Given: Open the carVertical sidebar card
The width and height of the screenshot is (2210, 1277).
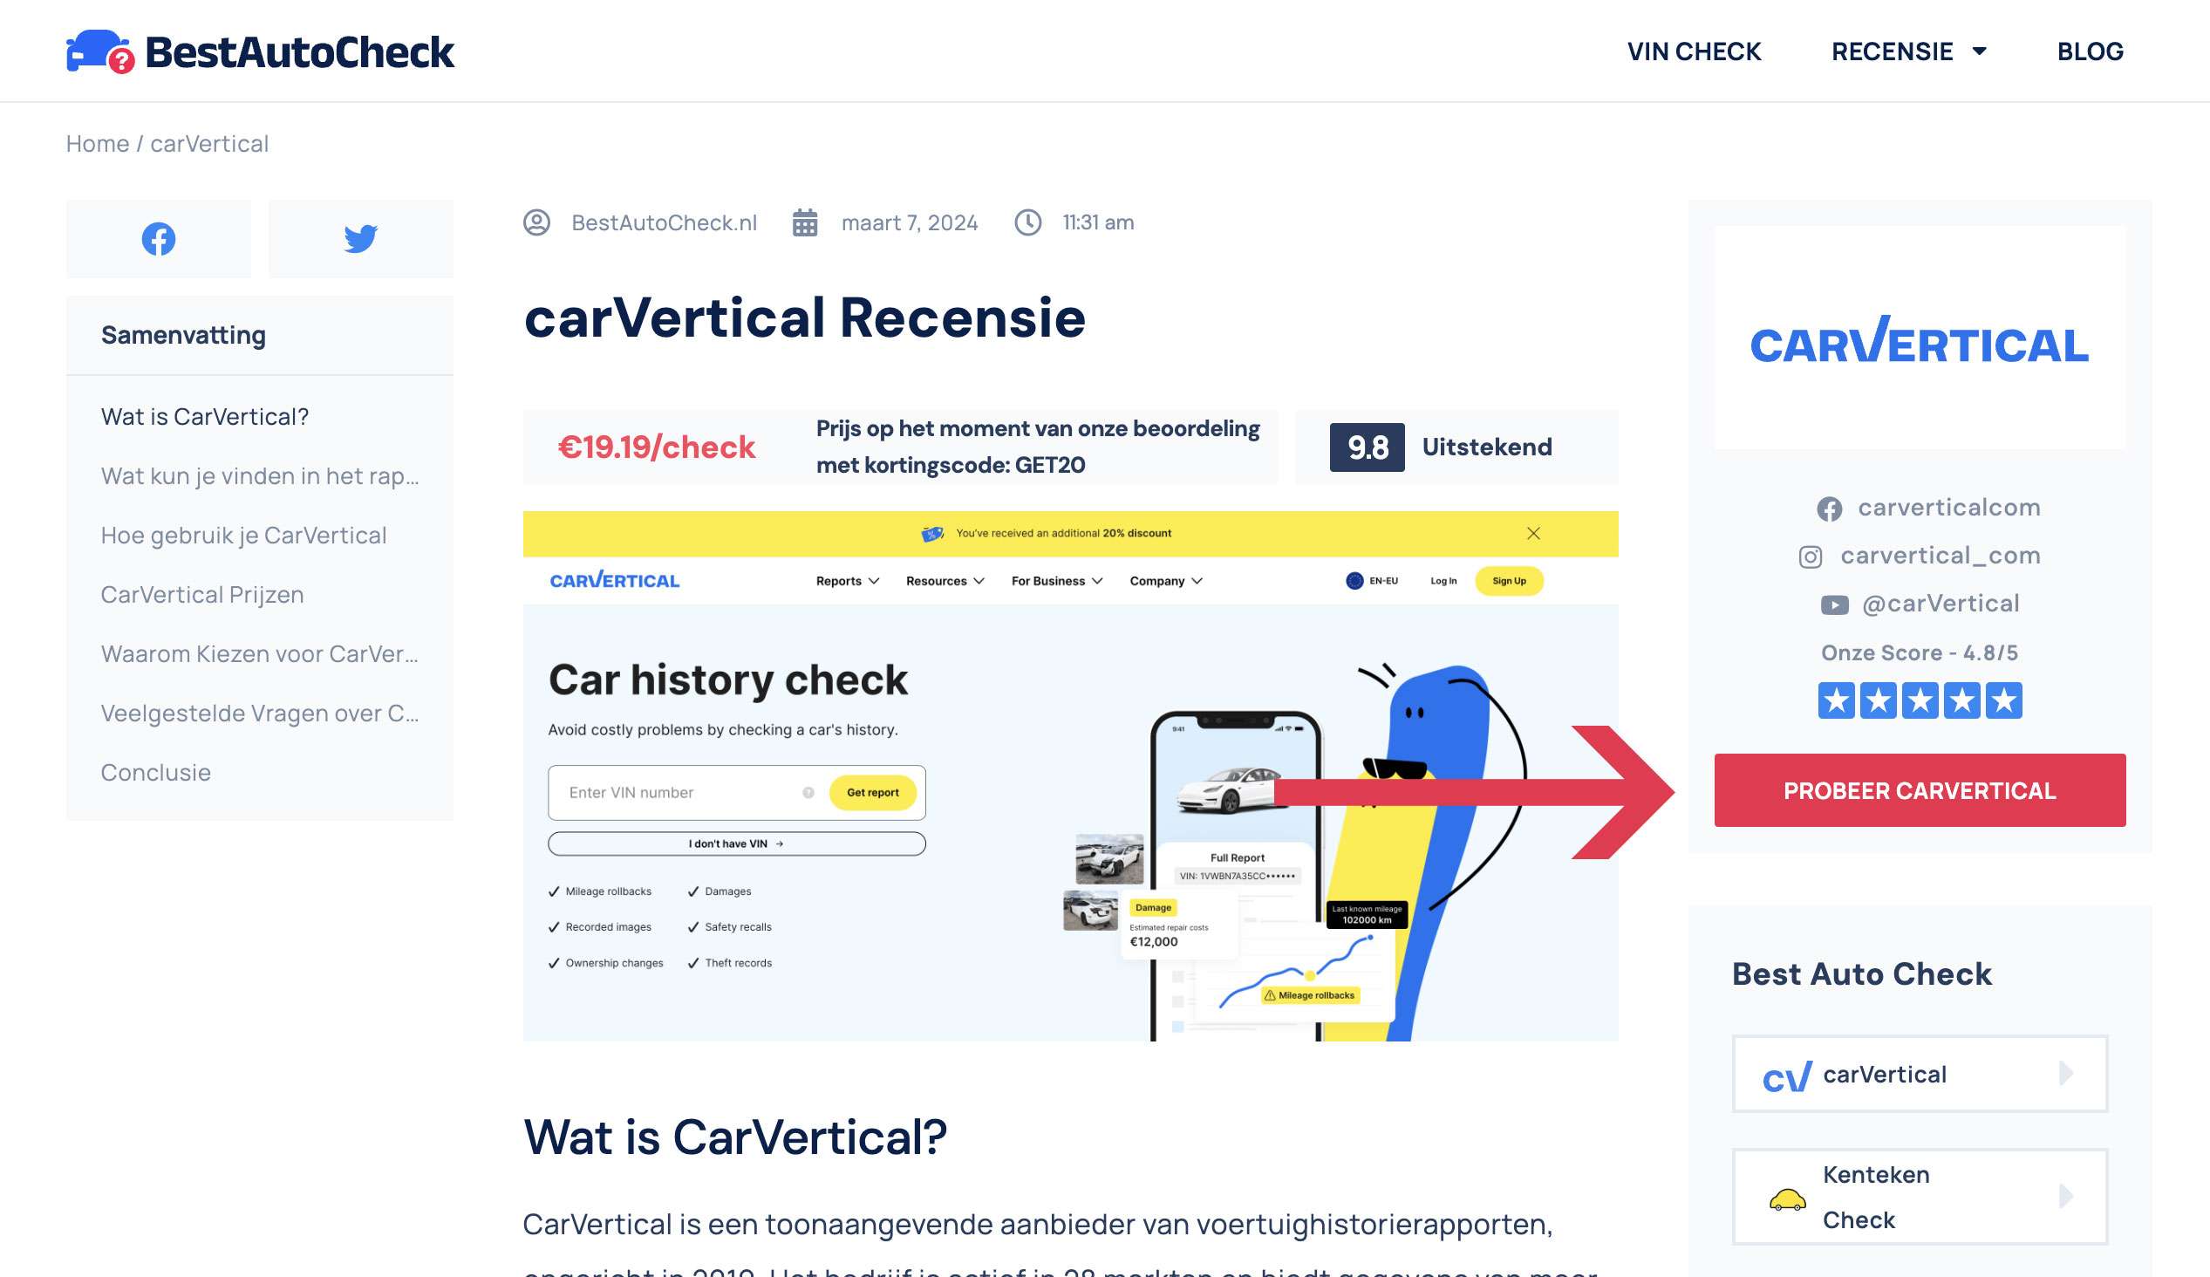Looking at the screenshot, I should [x=1920, y=1075].
